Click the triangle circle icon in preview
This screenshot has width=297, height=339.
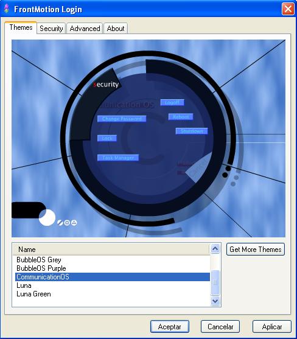click(74, 223)
